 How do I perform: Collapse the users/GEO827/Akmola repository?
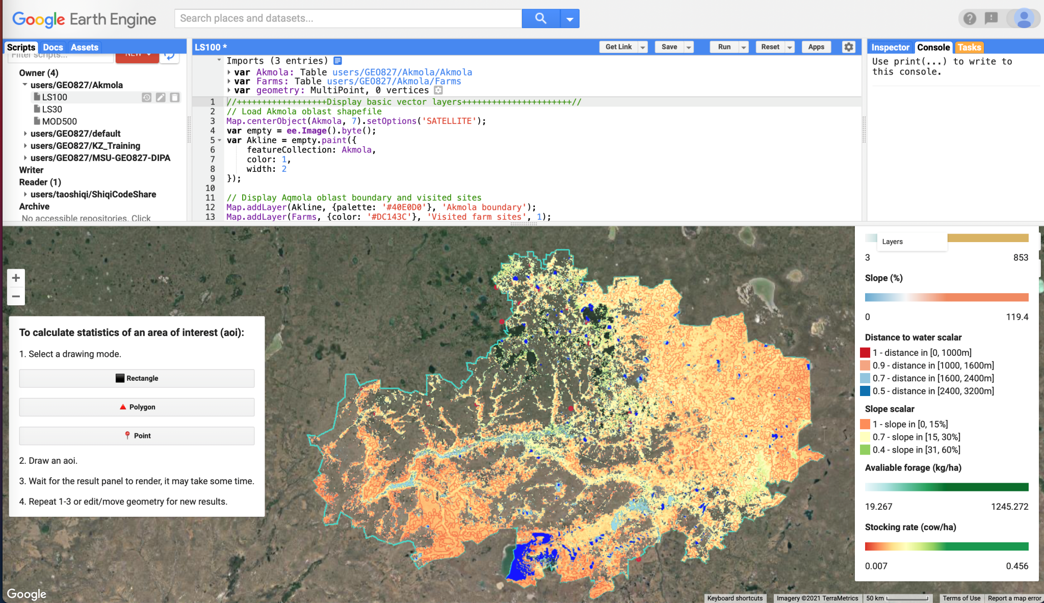(24, 85)
